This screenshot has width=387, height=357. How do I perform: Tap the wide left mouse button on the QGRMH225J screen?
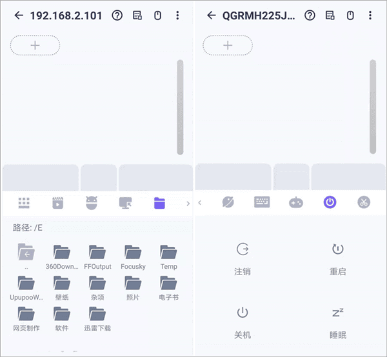(233, 177)
